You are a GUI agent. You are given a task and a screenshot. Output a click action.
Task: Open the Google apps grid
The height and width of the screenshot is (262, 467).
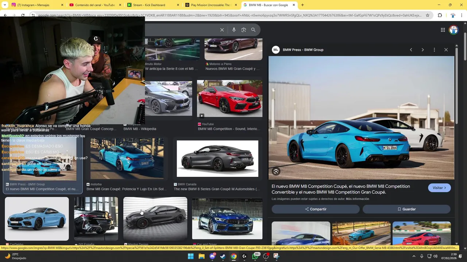click(443, 30)
